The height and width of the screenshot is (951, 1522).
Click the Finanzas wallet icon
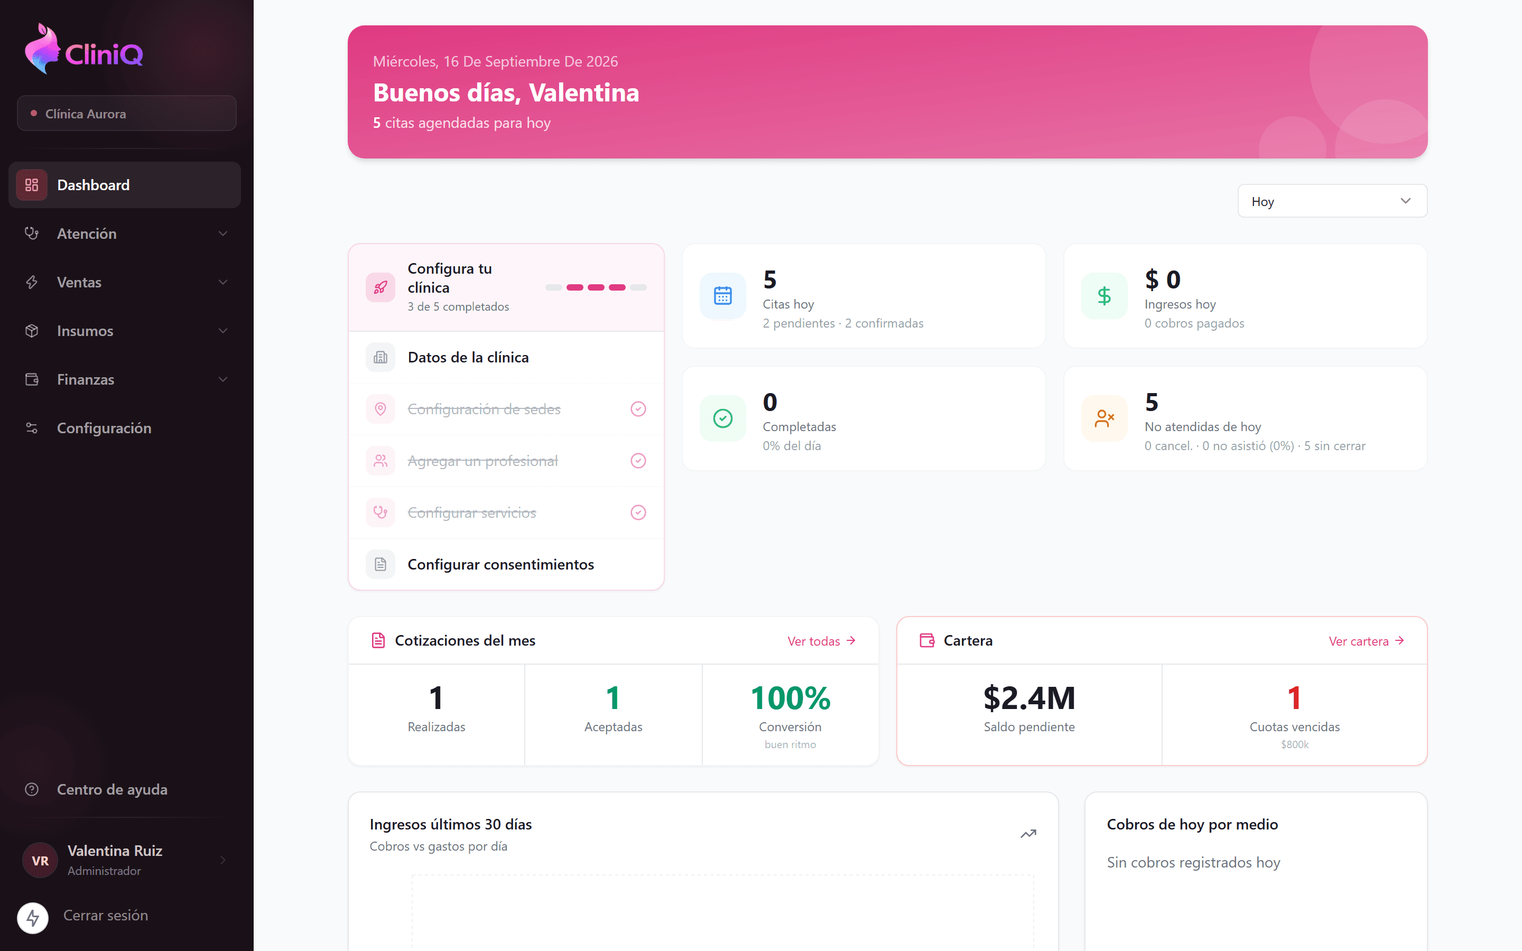[x=32, y=379]
